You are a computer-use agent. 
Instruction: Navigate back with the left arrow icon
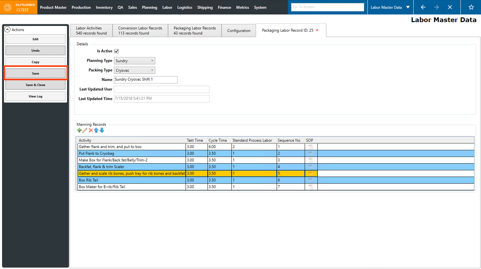[423, 7]
